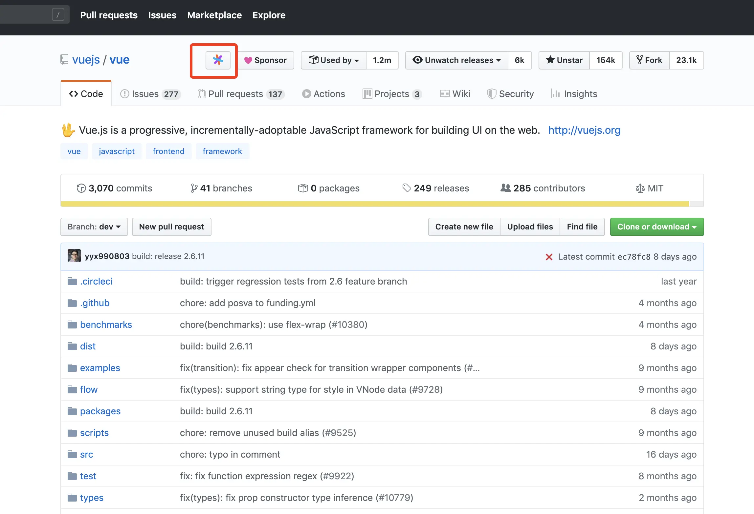Open the Branch: dev selector
The height and width of the screenshot is (514, 754).
pos(94,227)
